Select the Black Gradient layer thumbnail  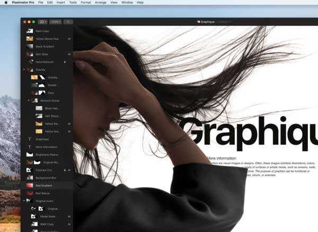tap(30, 47)
